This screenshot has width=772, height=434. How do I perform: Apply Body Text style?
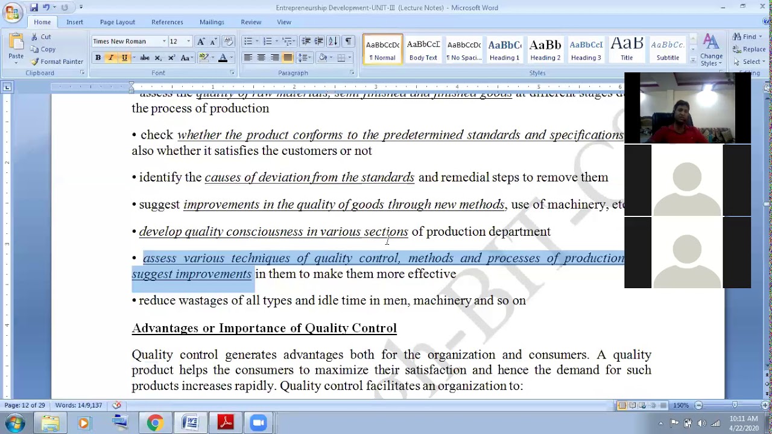coord(423,49)
